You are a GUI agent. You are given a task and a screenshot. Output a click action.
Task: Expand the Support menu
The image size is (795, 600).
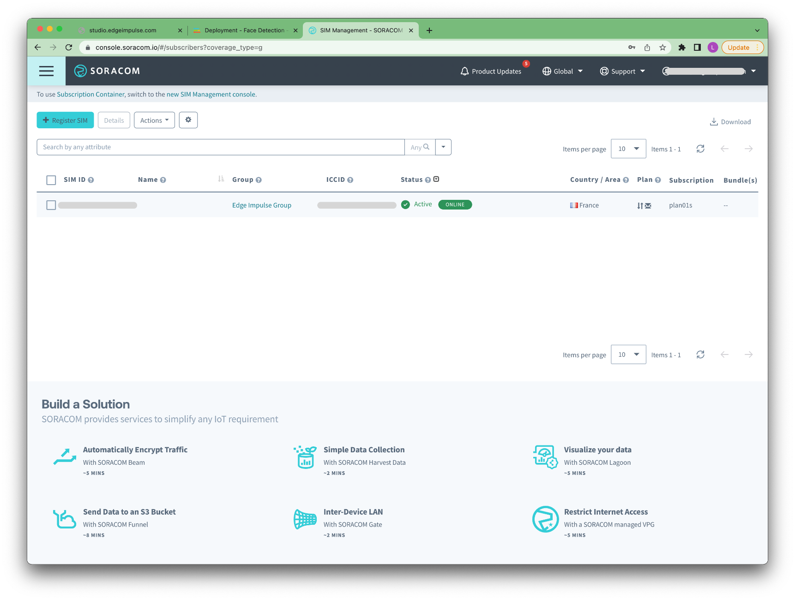(x=622, y=71)
